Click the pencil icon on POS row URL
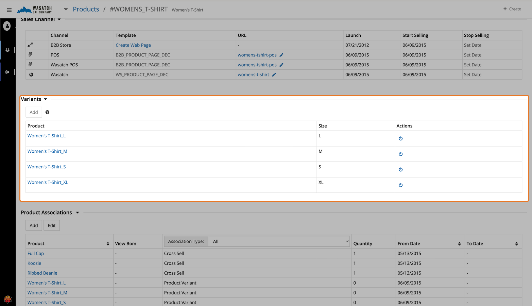 [281, 55]
